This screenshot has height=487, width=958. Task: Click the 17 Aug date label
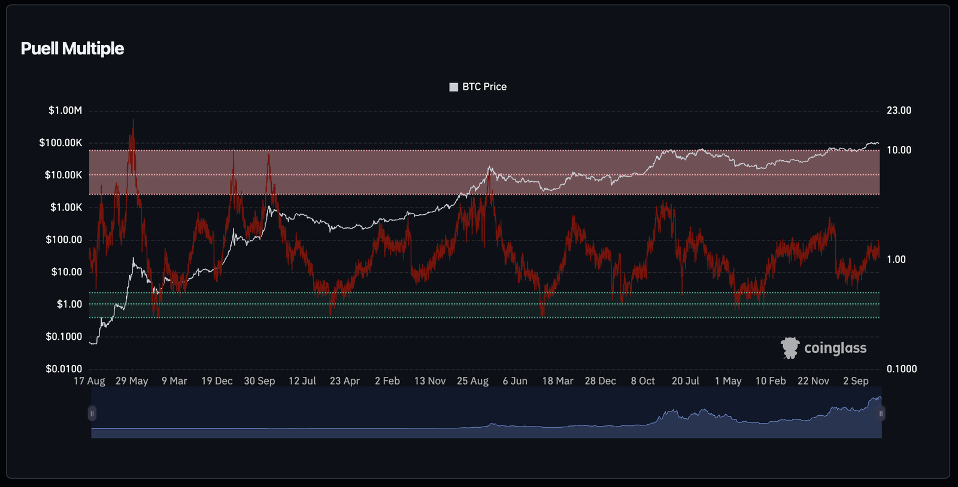click(89, 381)
